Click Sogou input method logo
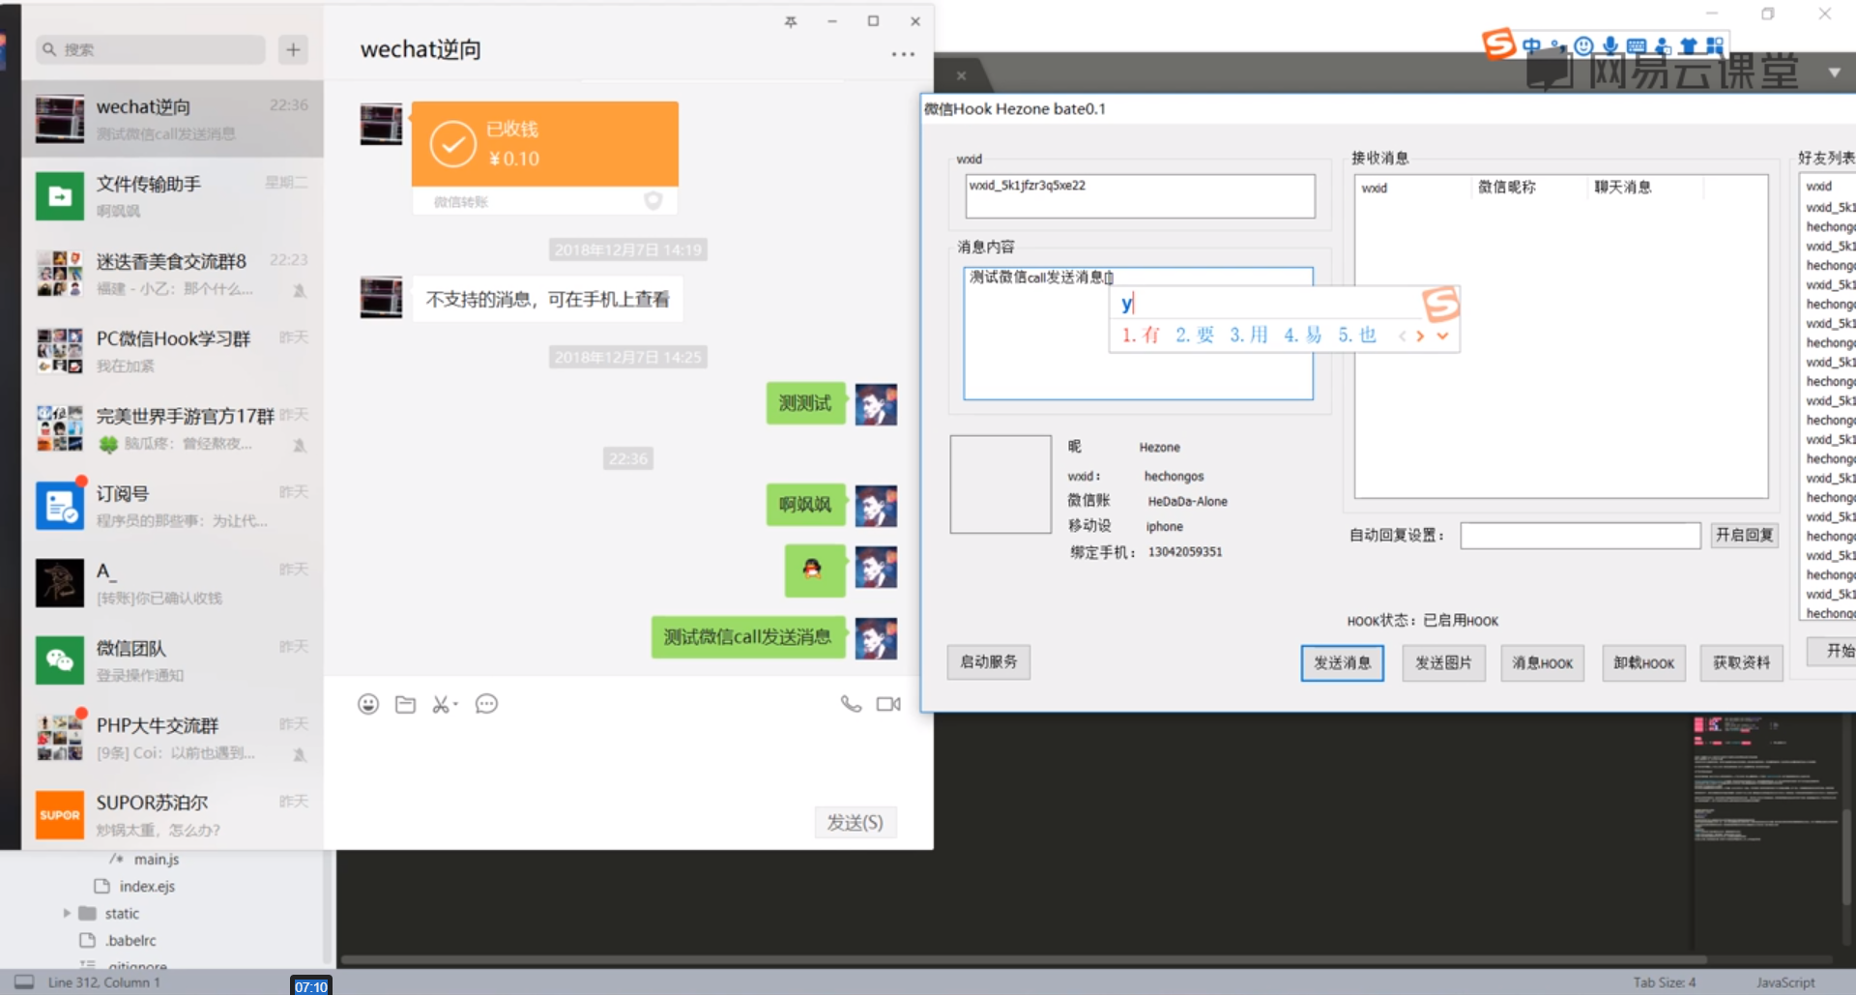This screenshot has width=1856, height=995. pyautogui.click(x=1498, y=44)
